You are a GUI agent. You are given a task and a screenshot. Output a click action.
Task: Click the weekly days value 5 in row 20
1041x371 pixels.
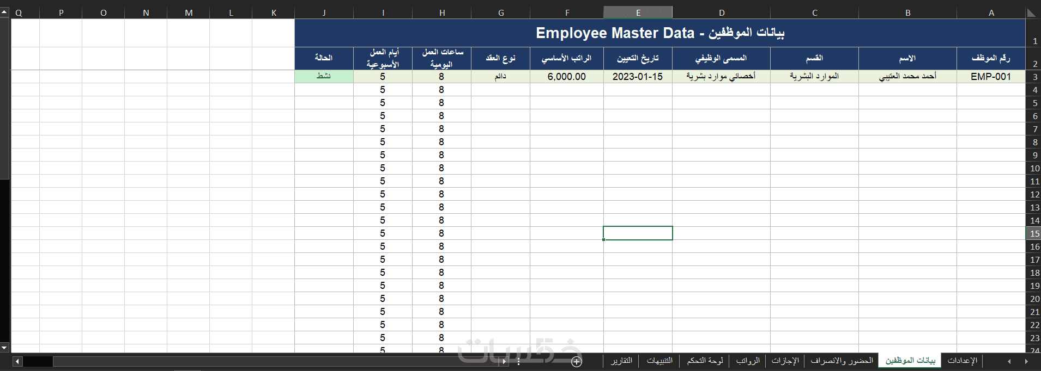tap(383, 299)
